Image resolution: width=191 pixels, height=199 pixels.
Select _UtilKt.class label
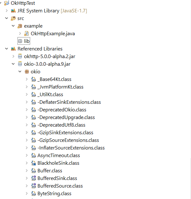pos(50,95)
